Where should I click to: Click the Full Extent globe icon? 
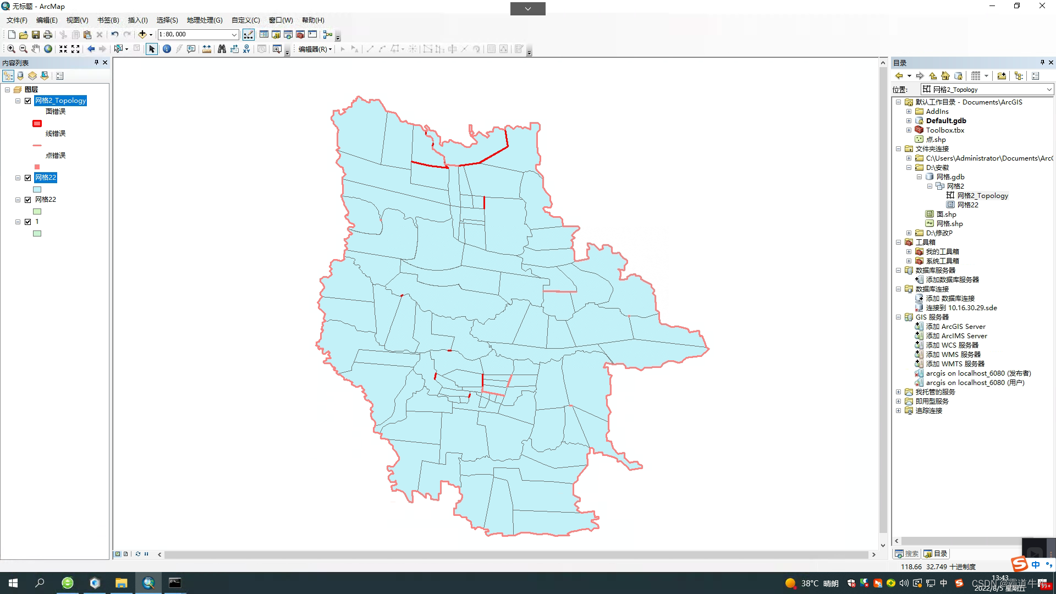(x=48, y=49)
